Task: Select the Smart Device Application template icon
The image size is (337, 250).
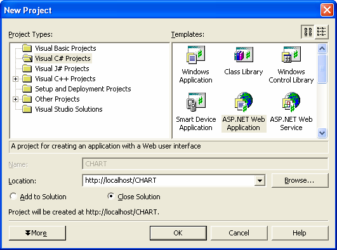Action: click(x=196, y=102)
